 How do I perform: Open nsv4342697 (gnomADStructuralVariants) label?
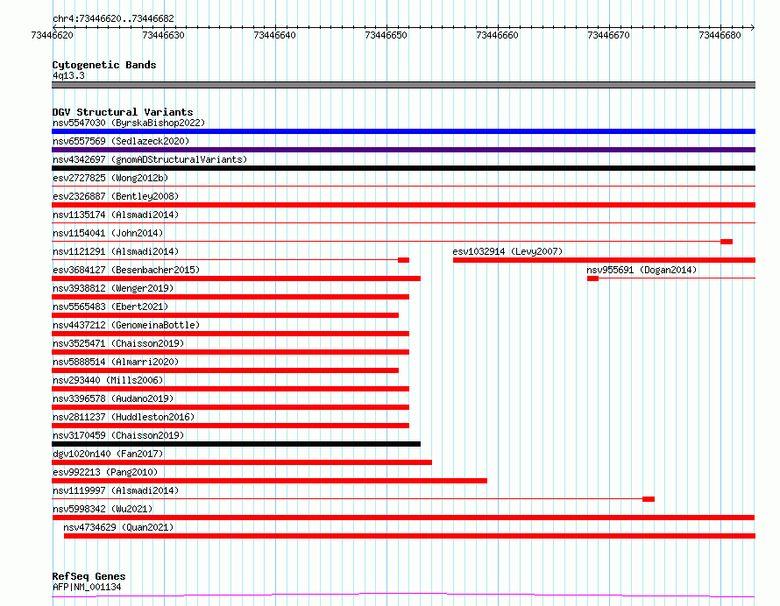tap(150, 159)
